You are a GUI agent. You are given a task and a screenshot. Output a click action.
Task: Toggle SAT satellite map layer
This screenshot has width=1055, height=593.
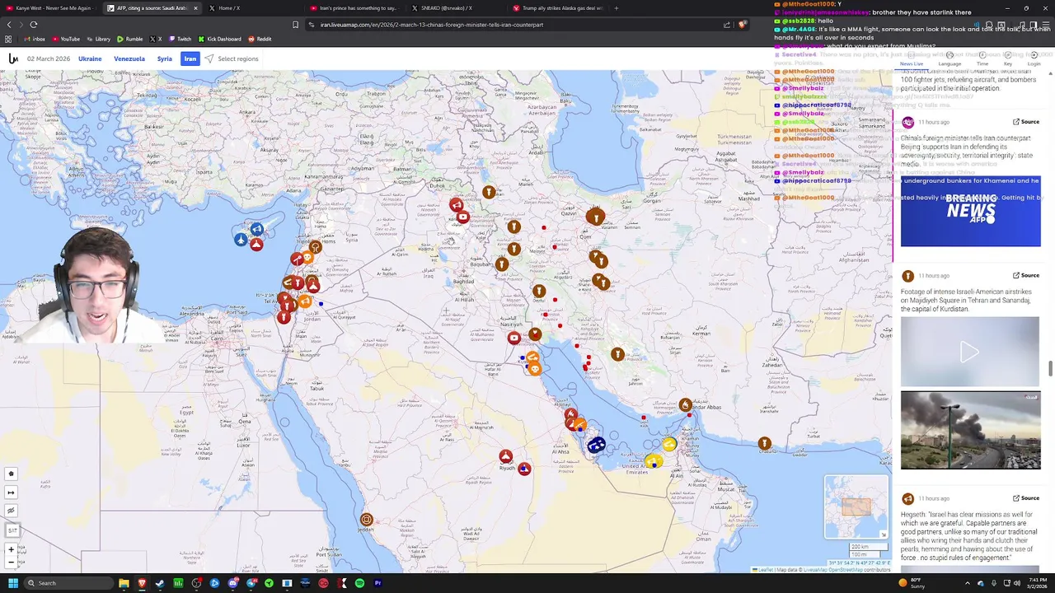[12, 530]
